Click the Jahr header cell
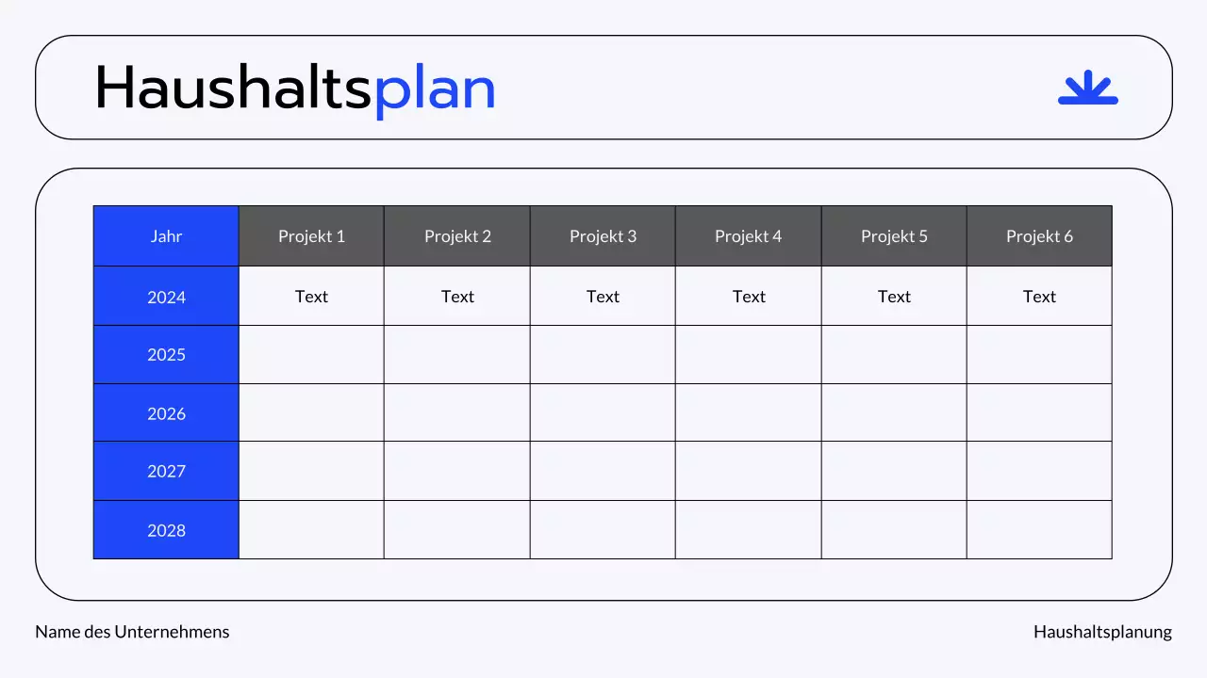1207x678 pixels. 166,236
